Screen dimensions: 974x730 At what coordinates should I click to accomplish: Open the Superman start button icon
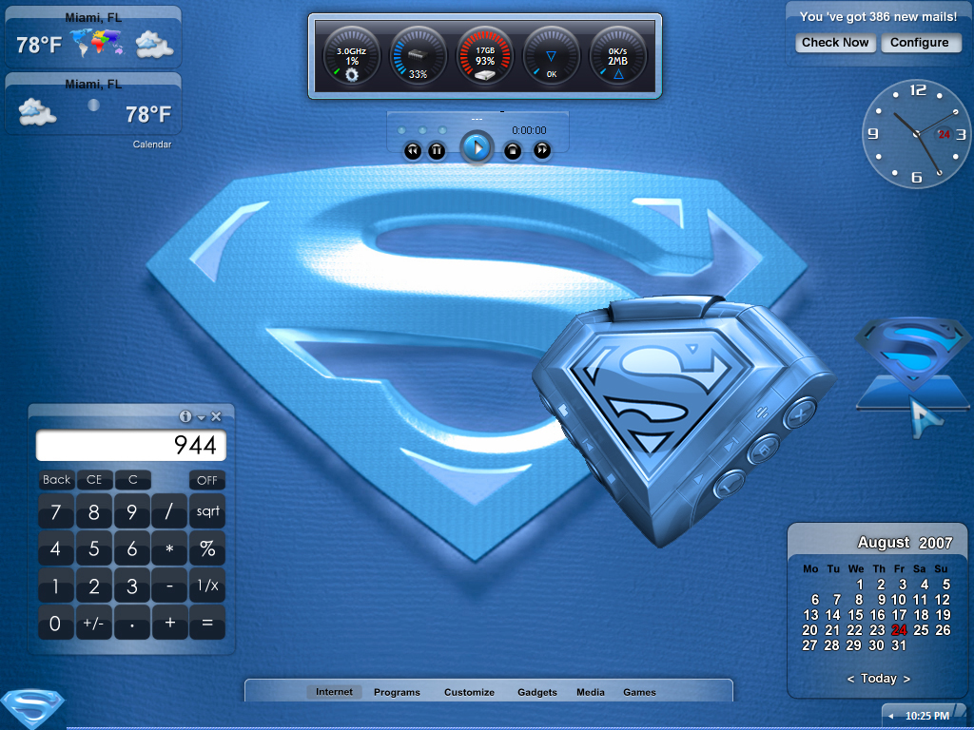(32, 707)
